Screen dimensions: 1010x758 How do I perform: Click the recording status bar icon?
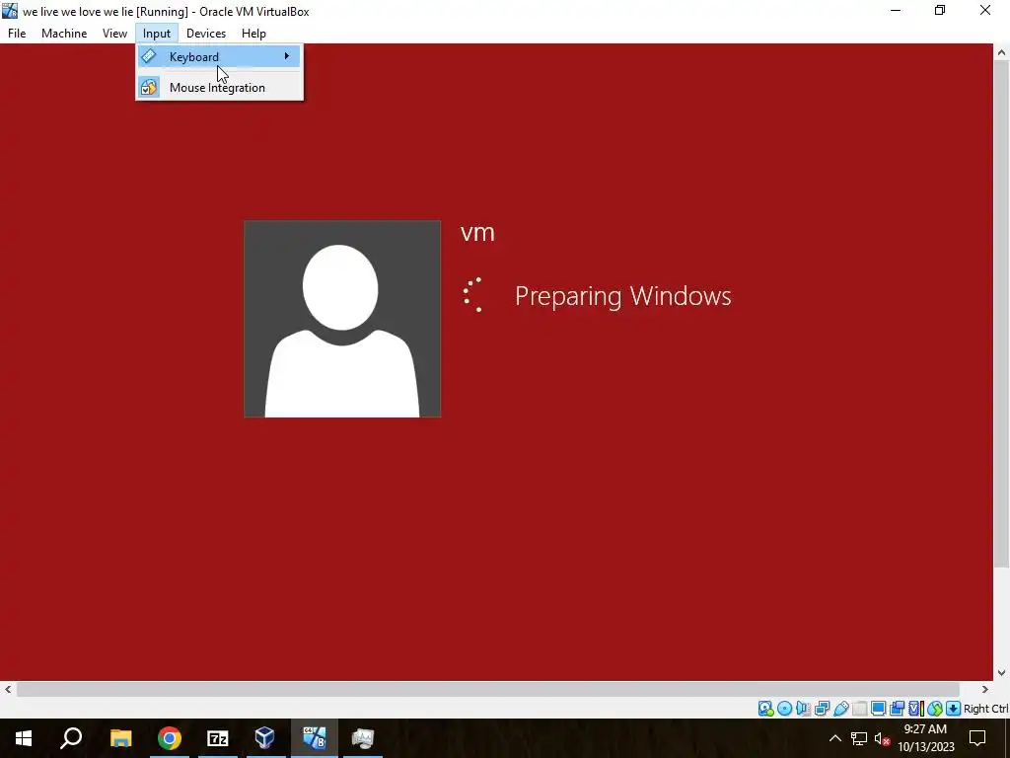click(897, 709)
